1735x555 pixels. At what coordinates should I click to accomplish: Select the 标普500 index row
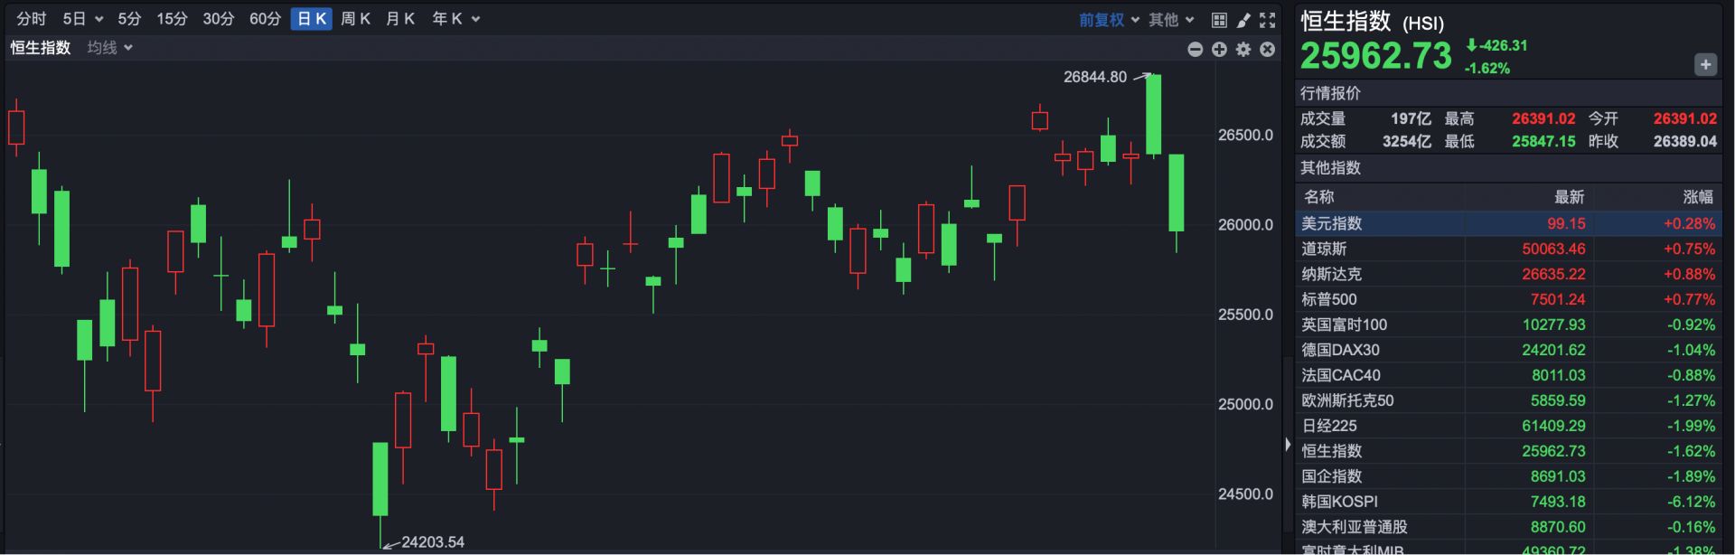point(1508,299)
